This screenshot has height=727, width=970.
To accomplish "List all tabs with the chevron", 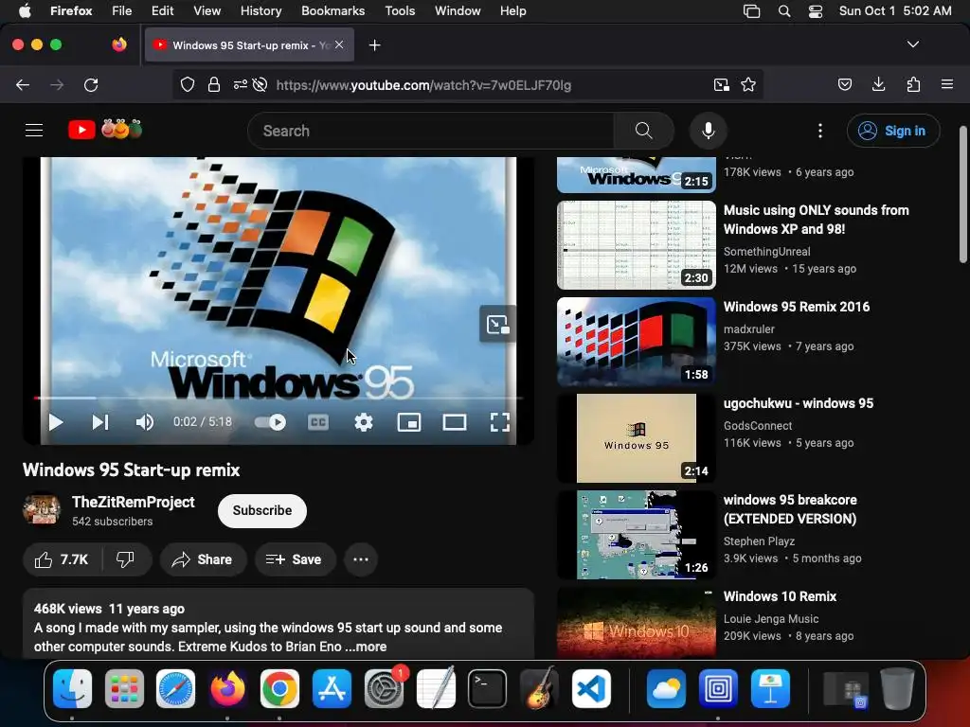I will [x=913, y=44].
